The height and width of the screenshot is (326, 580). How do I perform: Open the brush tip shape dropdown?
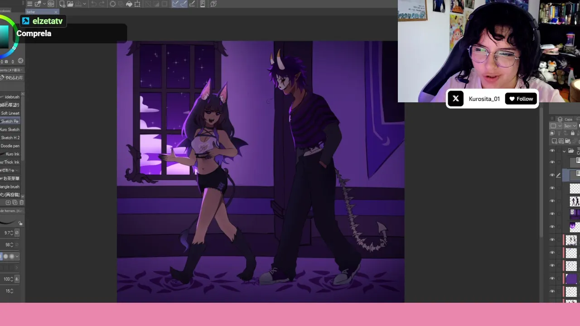[17, 256]
